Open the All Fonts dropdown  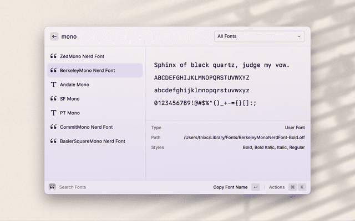(x=259, y=36)
